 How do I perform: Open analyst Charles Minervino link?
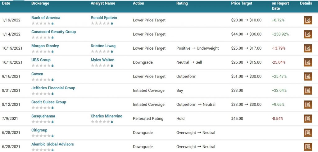(x=107, y=116)
